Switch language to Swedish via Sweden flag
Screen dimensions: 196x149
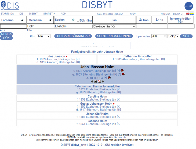(x=192, y=14)
